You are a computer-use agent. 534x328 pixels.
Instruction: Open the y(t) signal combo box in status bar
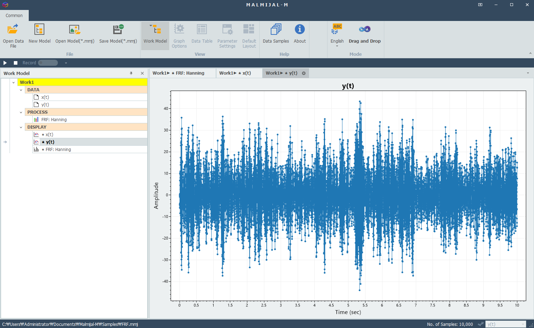[x=506, y=324]
